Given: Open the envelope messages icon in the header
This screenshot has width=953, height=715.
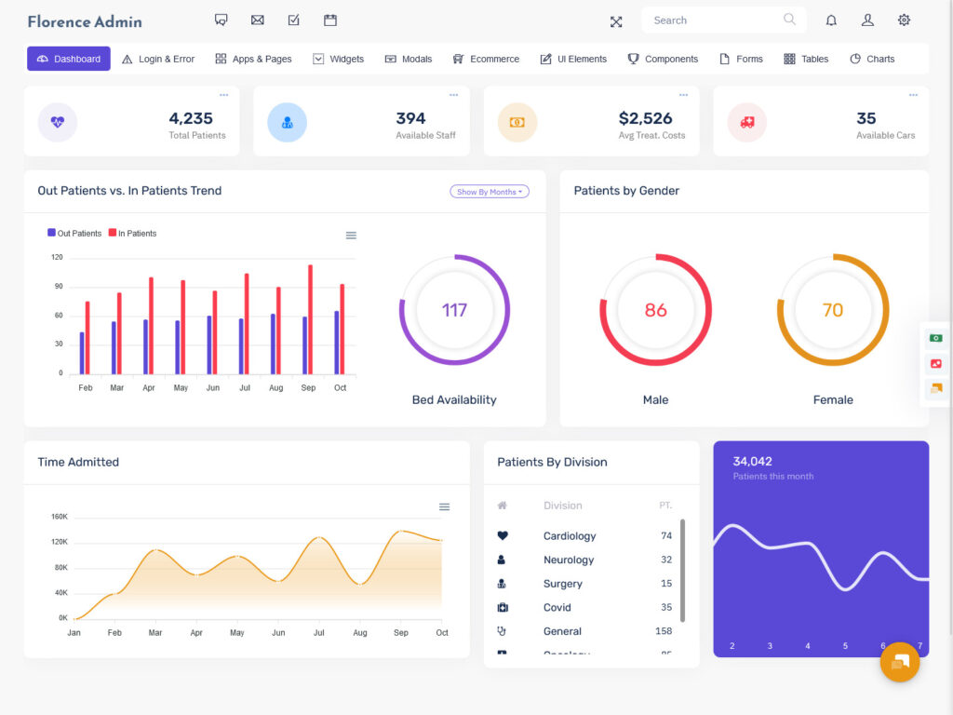Looking at the screenshot, I should (x=257, y=20).
